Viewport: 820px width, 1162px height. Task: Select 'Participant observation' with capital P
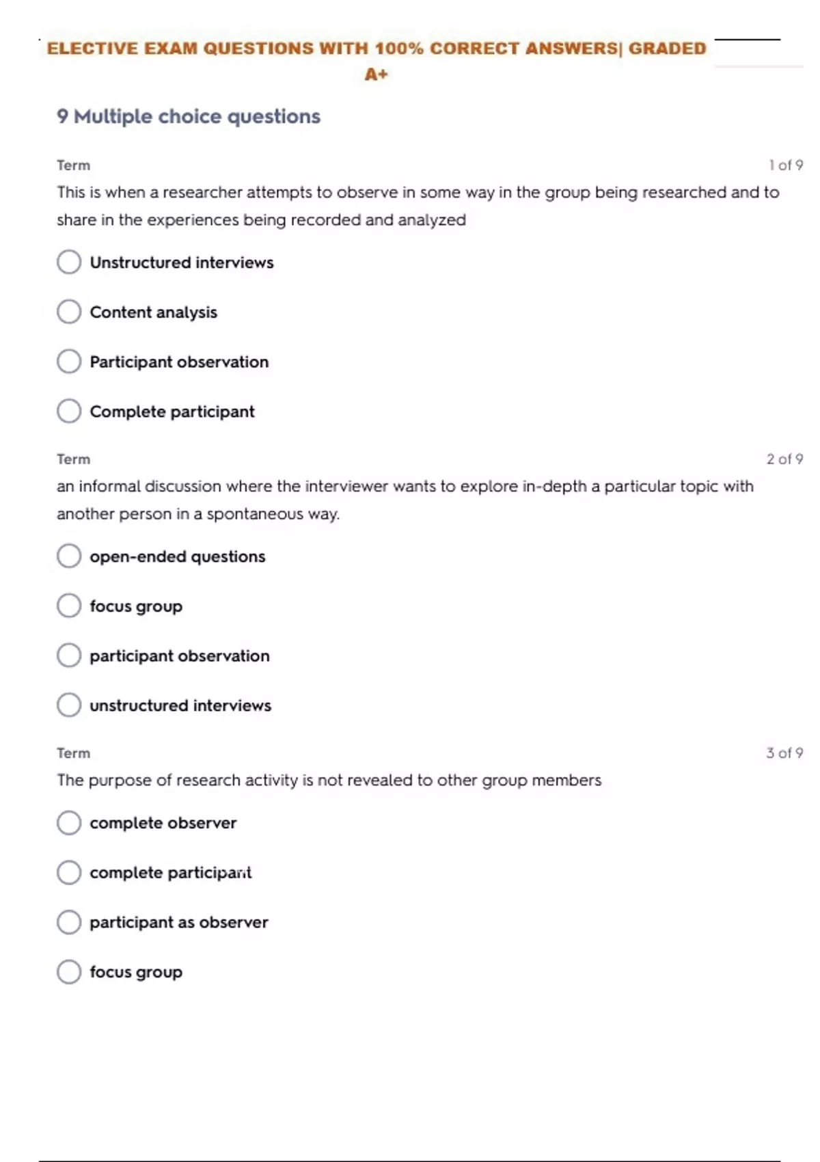coord(69,362)
